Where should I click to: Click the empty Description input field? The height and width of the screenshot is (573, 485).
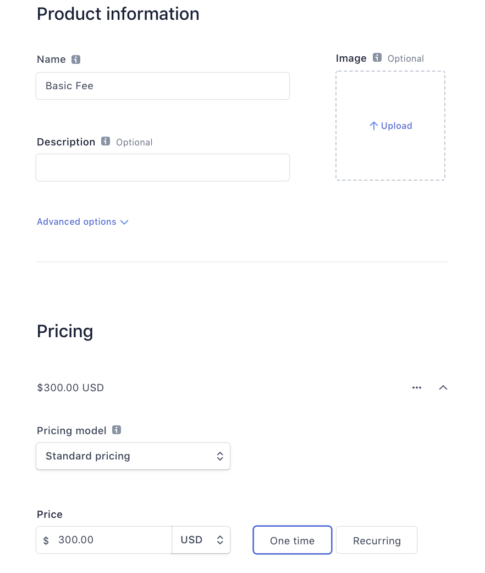(x=162, y=167)
